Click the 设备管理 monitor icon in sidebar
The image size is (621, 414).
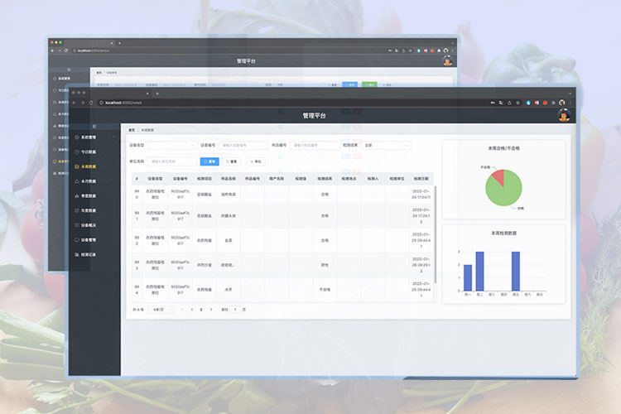(77, 240)
